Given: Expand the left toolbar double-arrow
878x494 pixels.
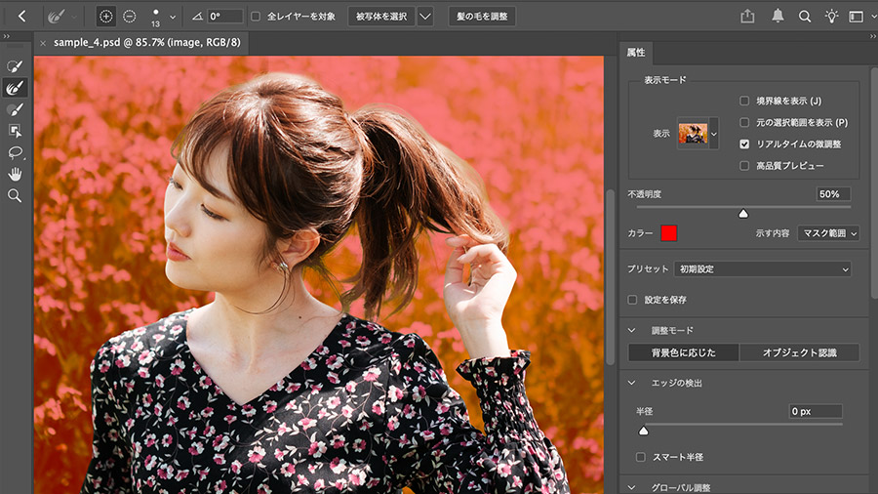Looking at the screenshot, I should pyautogui.click(x=7, y=36).
